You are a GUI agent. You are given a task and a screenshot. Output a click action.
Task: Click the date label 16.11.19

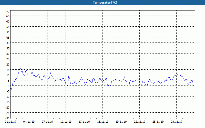click(103, 122)
